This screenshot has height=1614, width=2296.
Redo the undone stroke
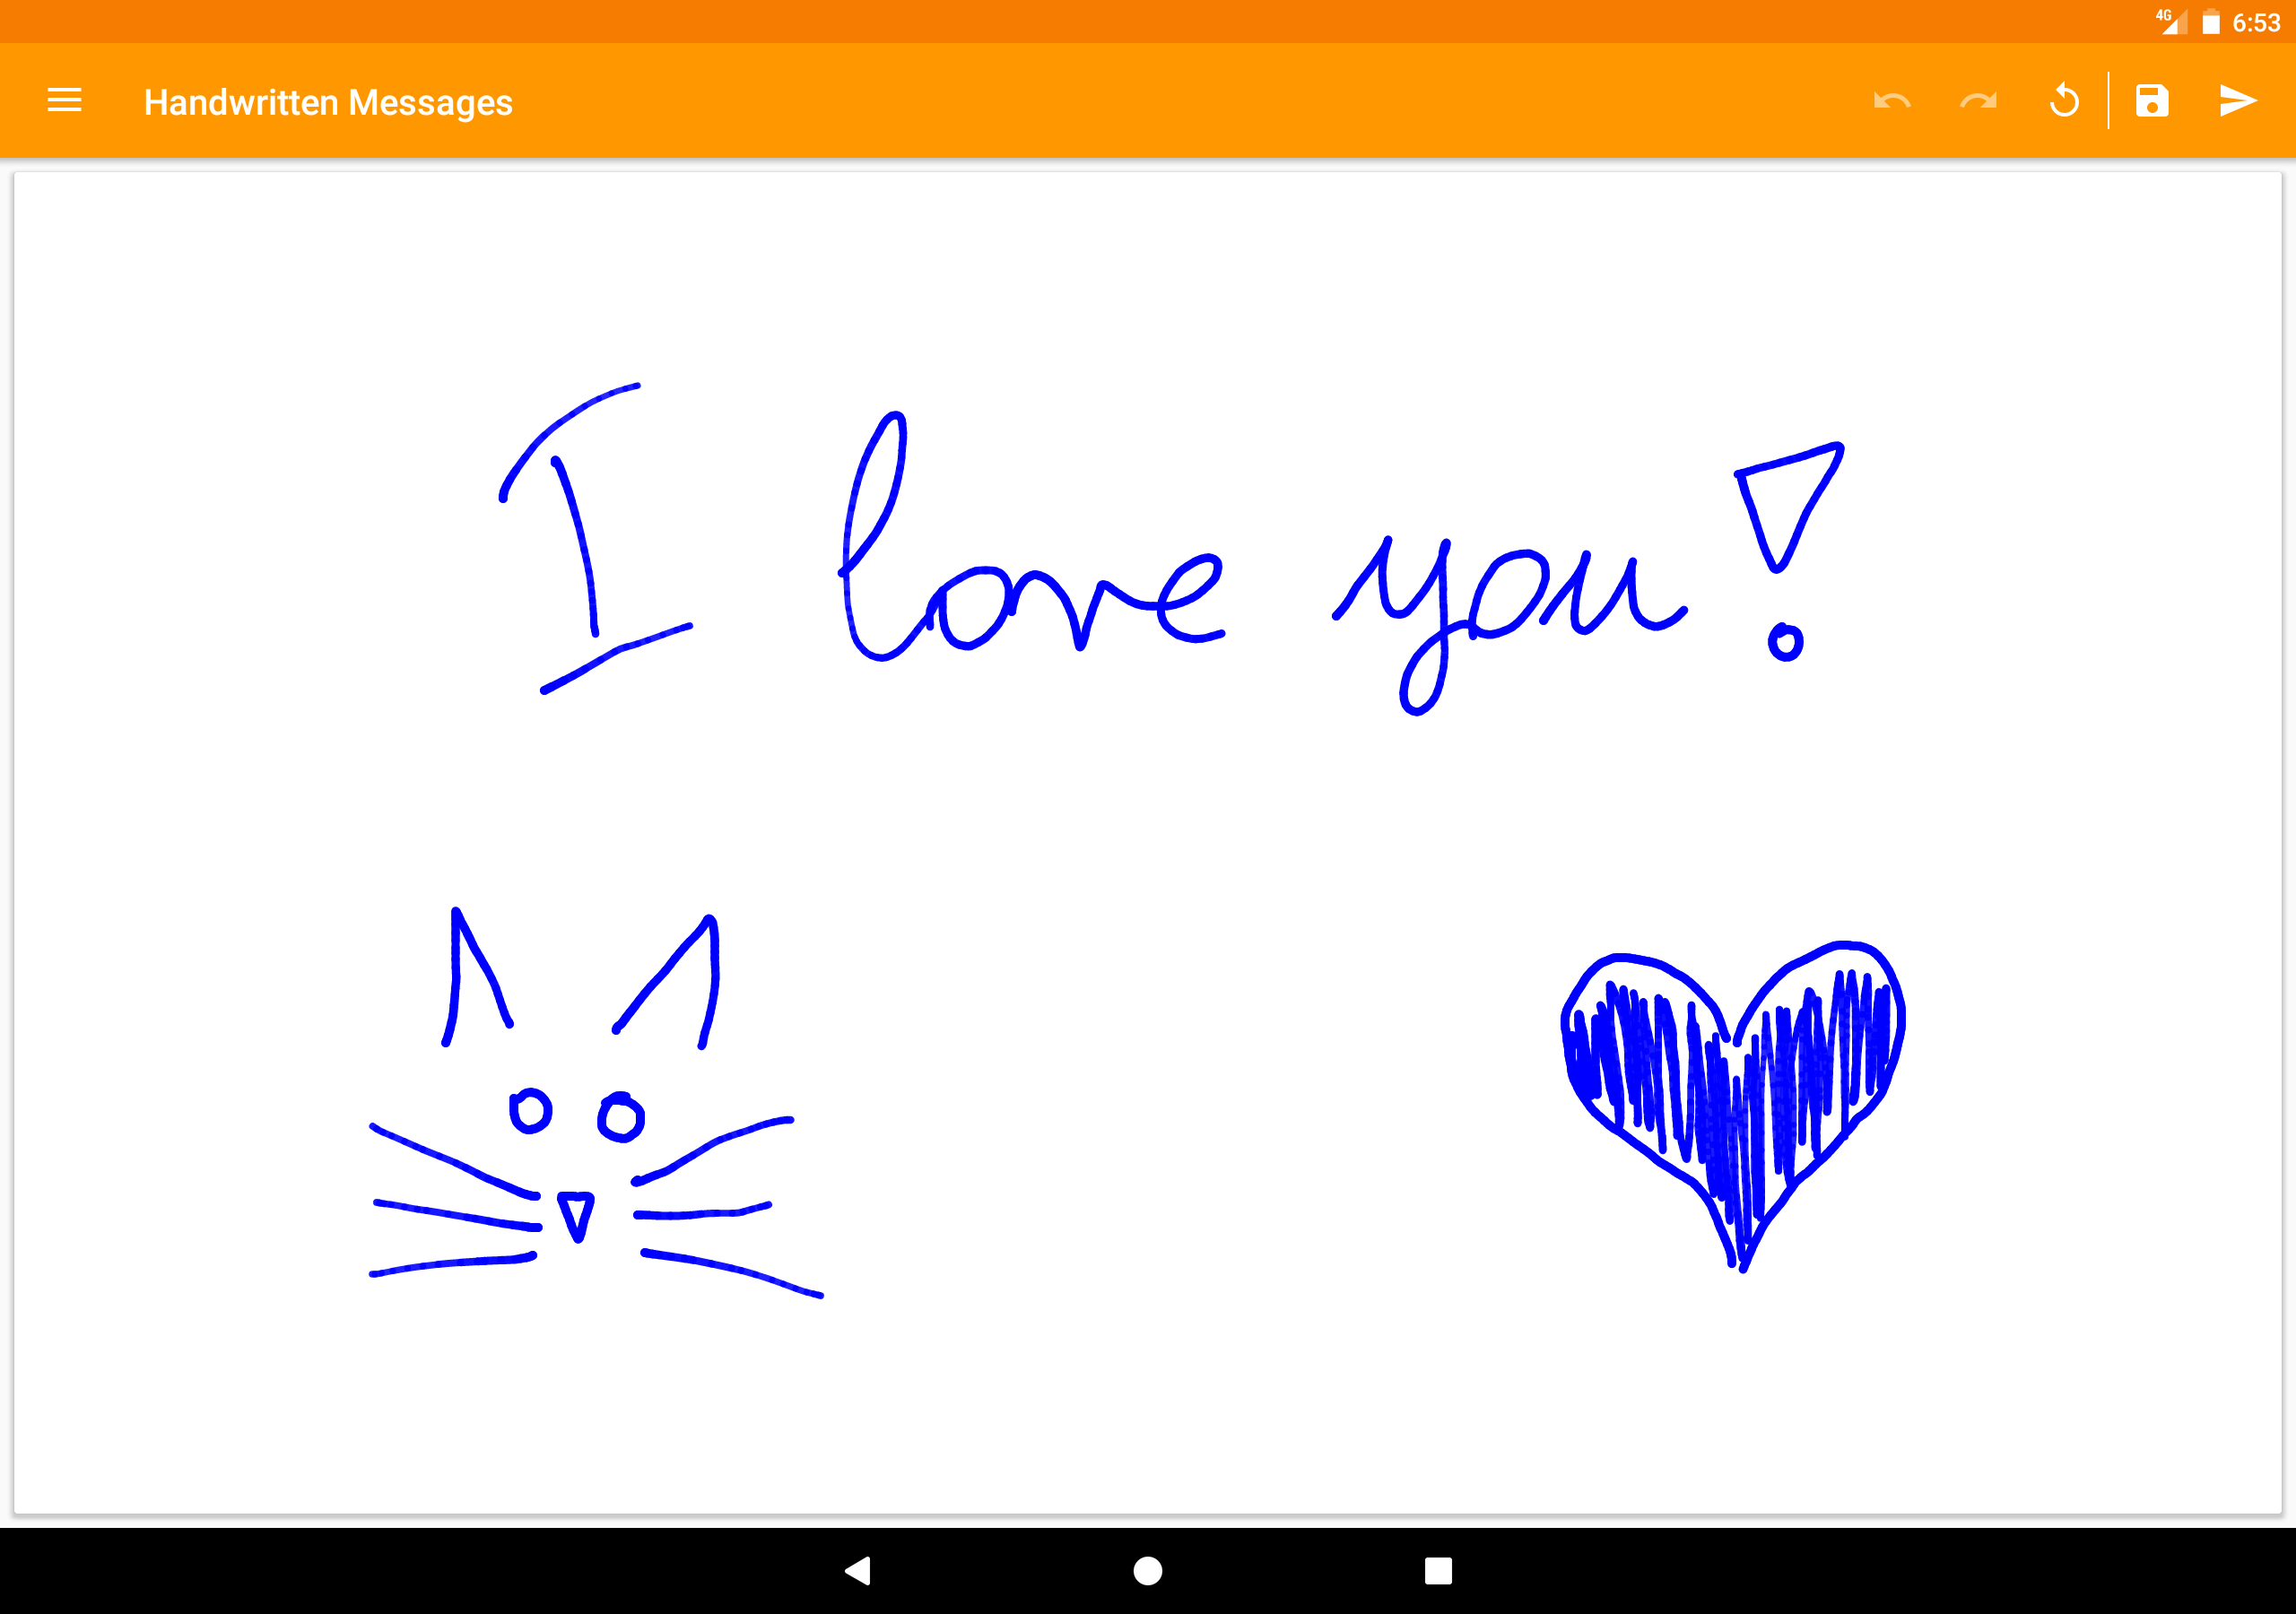(x=1978, y=100)
